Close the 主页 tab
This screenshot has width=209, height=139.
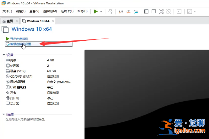pos(17,21)
